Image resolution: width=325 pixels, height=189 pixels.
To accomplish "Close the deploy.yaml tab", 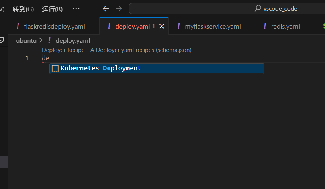I will [162, 26].
